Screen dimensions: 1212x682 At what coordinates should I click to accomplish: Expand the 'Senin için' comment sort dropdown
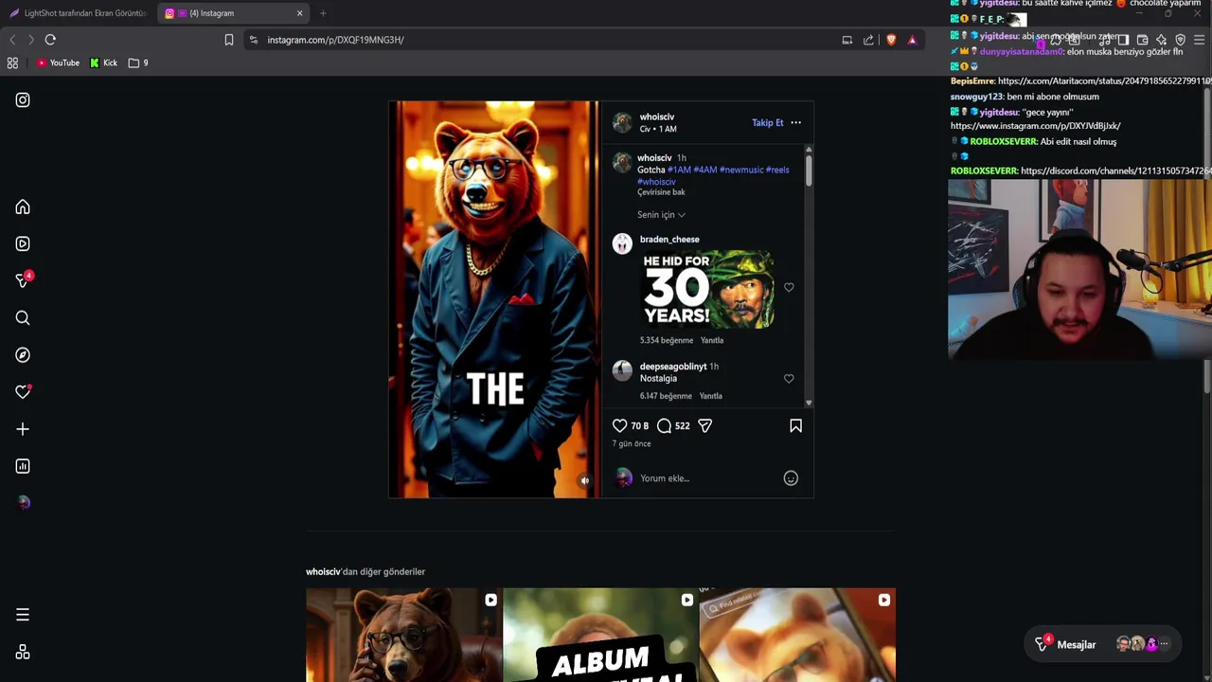pos(661,215)
